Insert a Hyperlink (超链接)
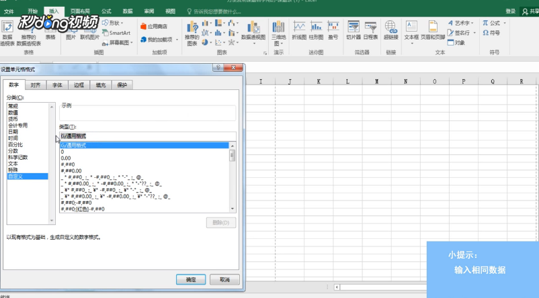 click(x=391, y=30)
